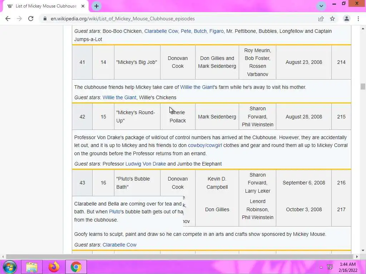Open Clarabelle Cow guest star link at bottom
This screenshot has width=366, height=274.
pos(119,245)
